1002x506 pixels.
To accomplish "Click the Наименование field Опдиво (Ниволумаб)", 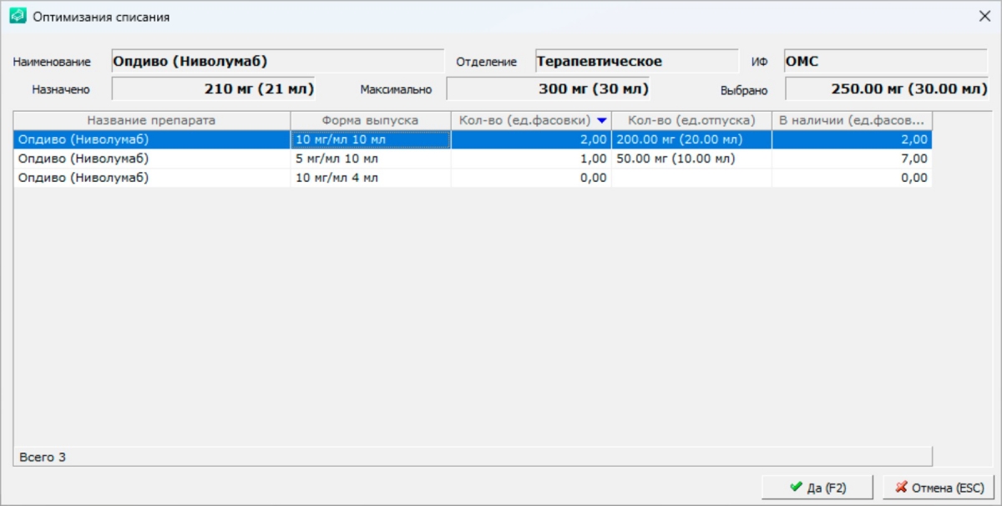I will tap(278, 61).
